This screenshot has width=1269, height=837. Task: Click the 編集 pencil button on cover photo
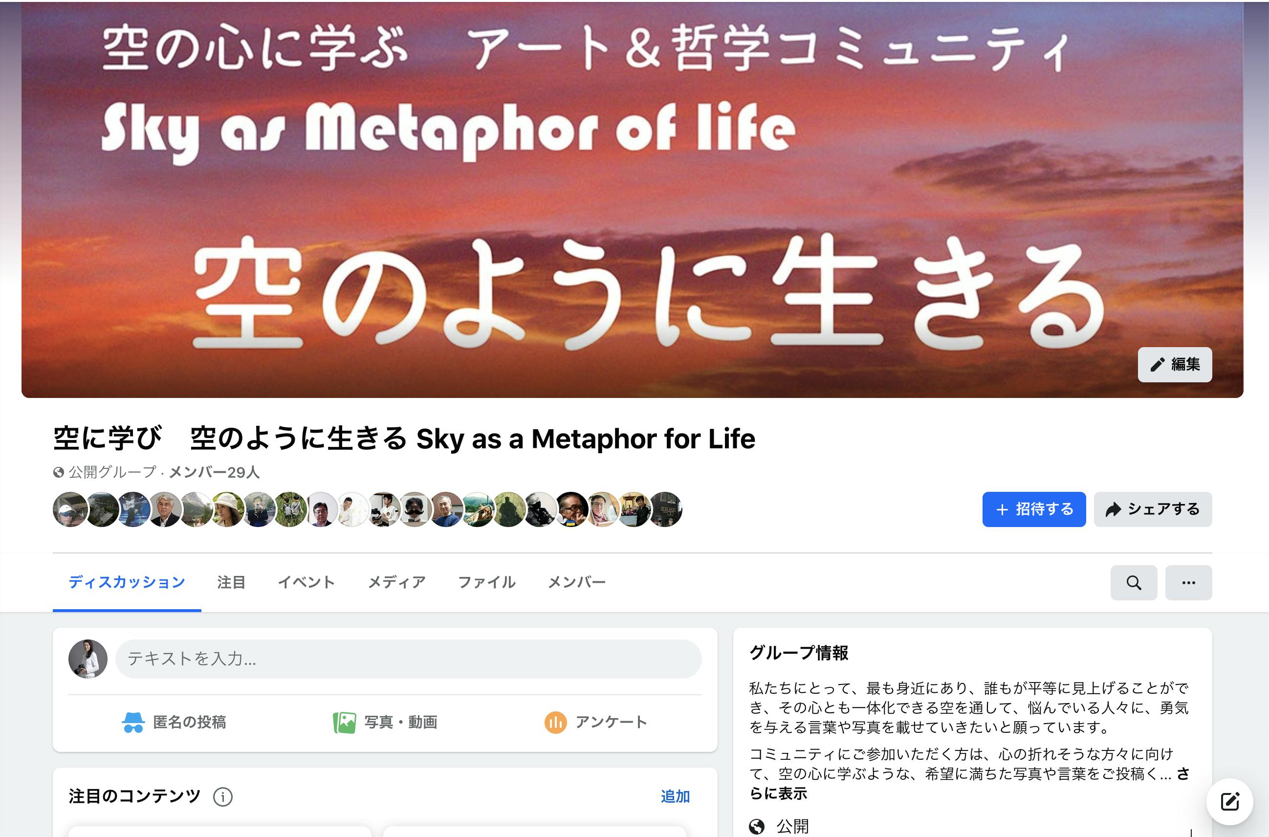1175,365
